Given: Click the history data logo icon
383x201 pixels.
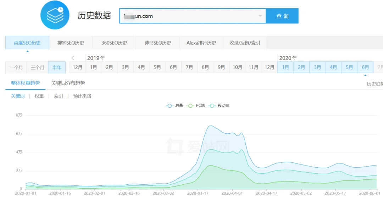Looking at the screenshot, I should pos(55,15).
